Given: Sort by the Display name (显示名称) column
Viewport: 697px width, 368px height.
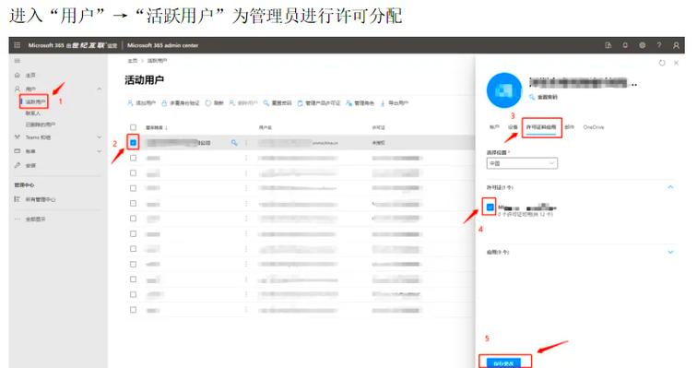Looking at the screenshot, I should 157,128.
